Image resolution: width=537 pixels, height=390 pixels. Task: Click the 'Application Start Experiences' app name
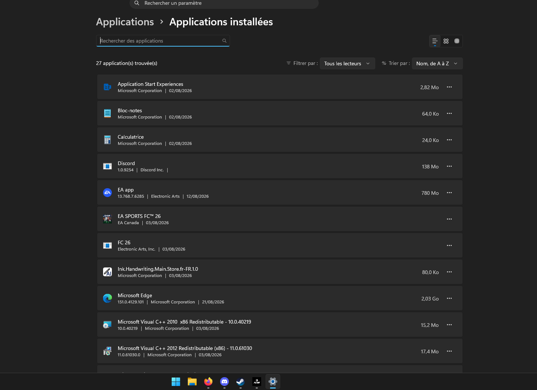(150, 84)
